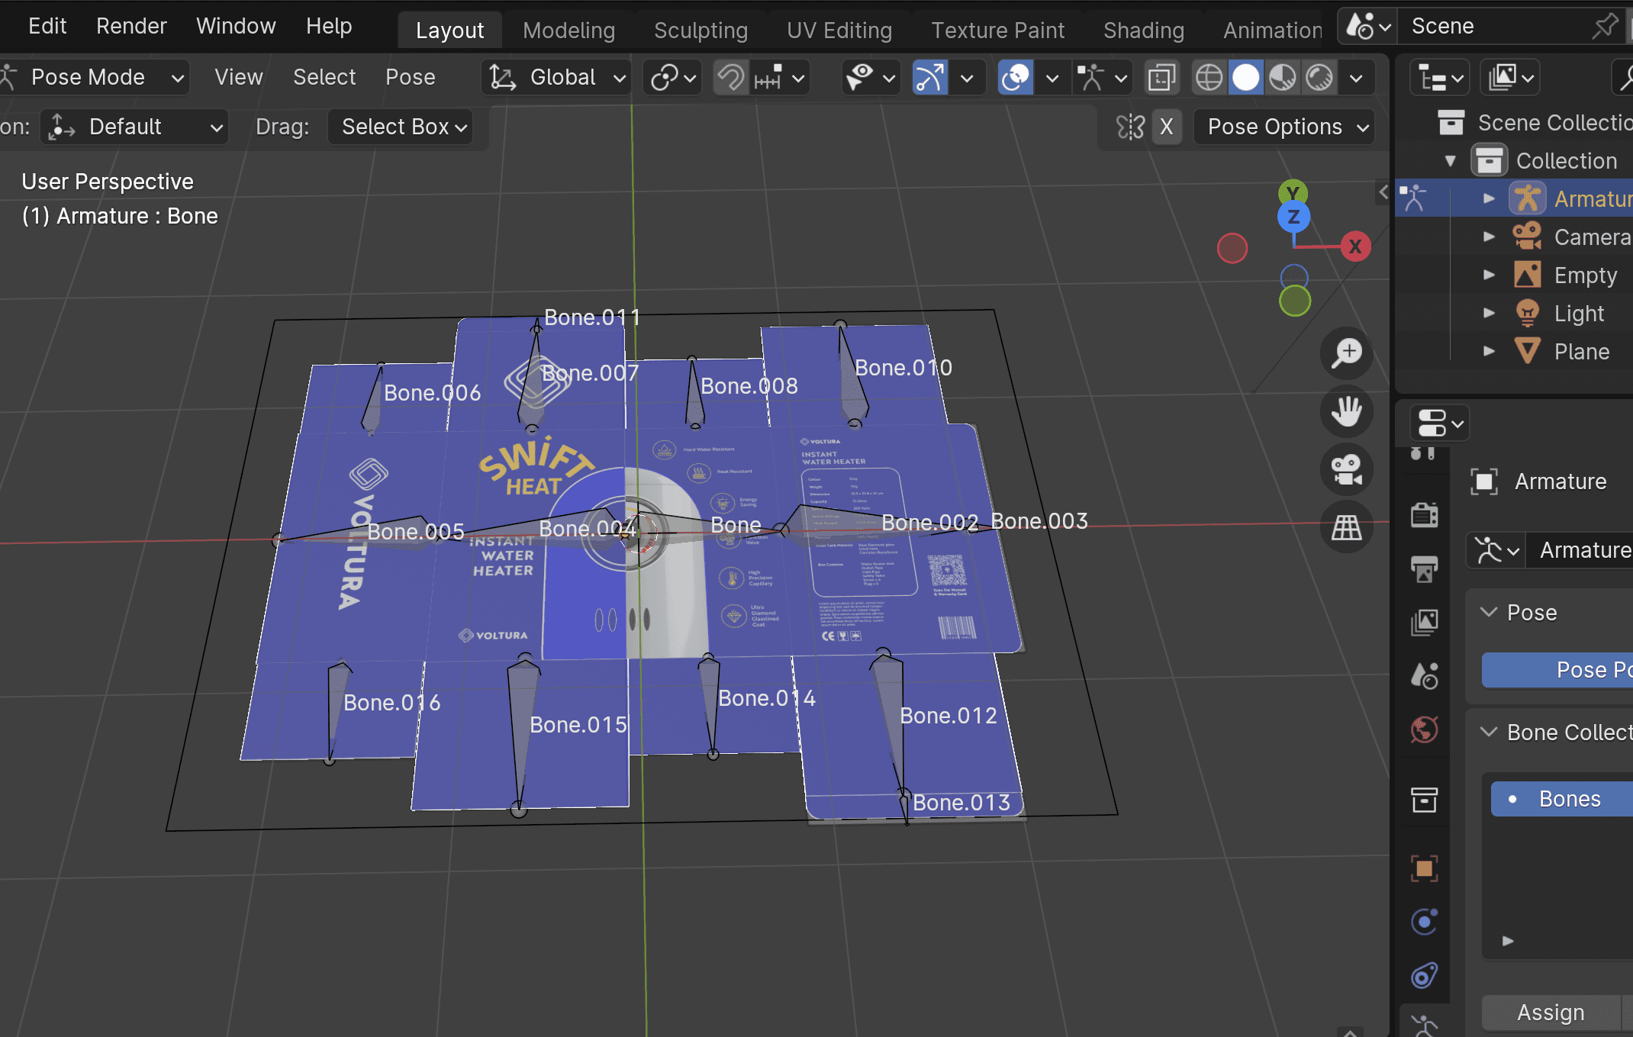Enable snapping magnet toggle

(x=731, y=78)
